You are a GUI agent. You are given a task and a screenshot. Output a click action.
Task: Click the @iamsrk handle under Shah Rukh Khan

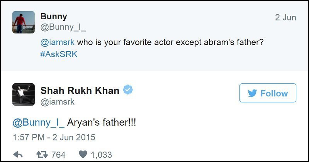click(57, 102)
